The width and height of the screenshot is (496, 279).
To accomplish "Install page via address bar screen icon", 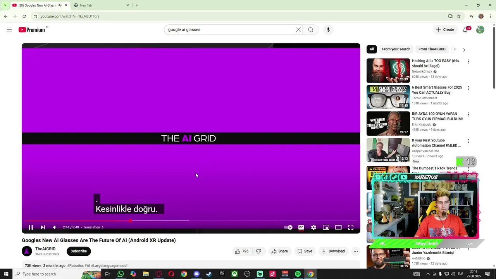I will pyautogui.click(x=450, y=16).
